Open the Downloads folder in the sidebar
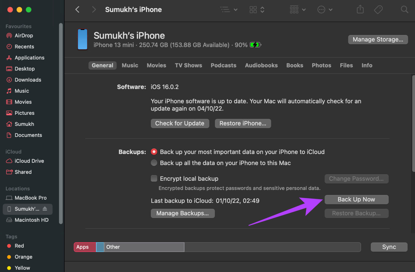Screen dimensions: 415x272 tap(28, 80)
